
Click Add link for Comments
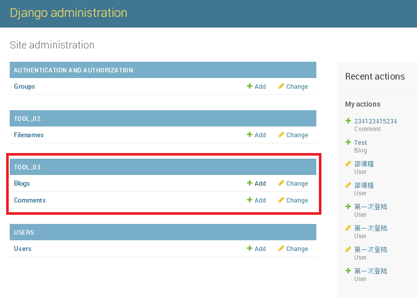tap(260, 200)
